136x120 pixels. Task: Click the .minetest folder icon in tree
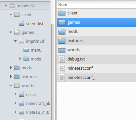coord(12,6)
